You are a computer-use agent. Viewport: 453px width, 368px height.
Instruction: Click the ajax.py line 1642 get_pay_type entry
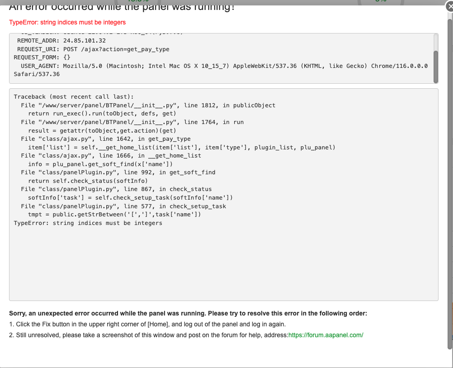[105, 139]
